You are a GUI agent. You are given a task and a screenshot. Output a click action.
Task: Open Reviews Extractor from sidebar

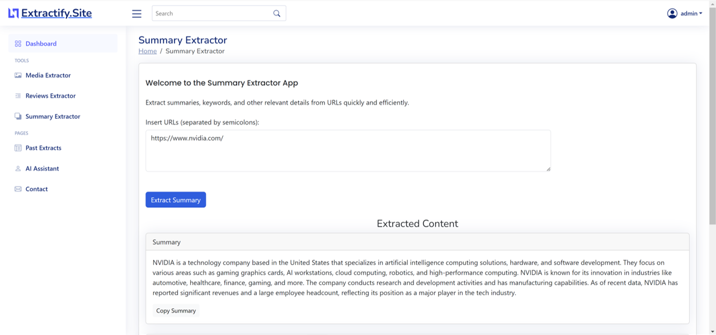pos(63,96)
